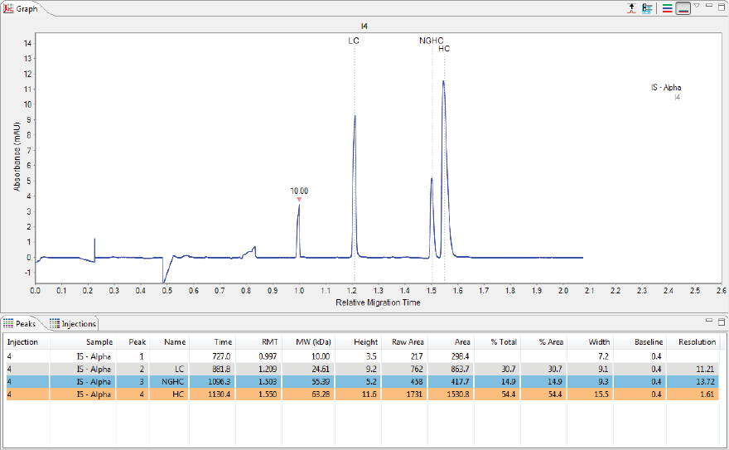Sort by the Time column header
The image size is (729, 450).
(x=223, y=342)
